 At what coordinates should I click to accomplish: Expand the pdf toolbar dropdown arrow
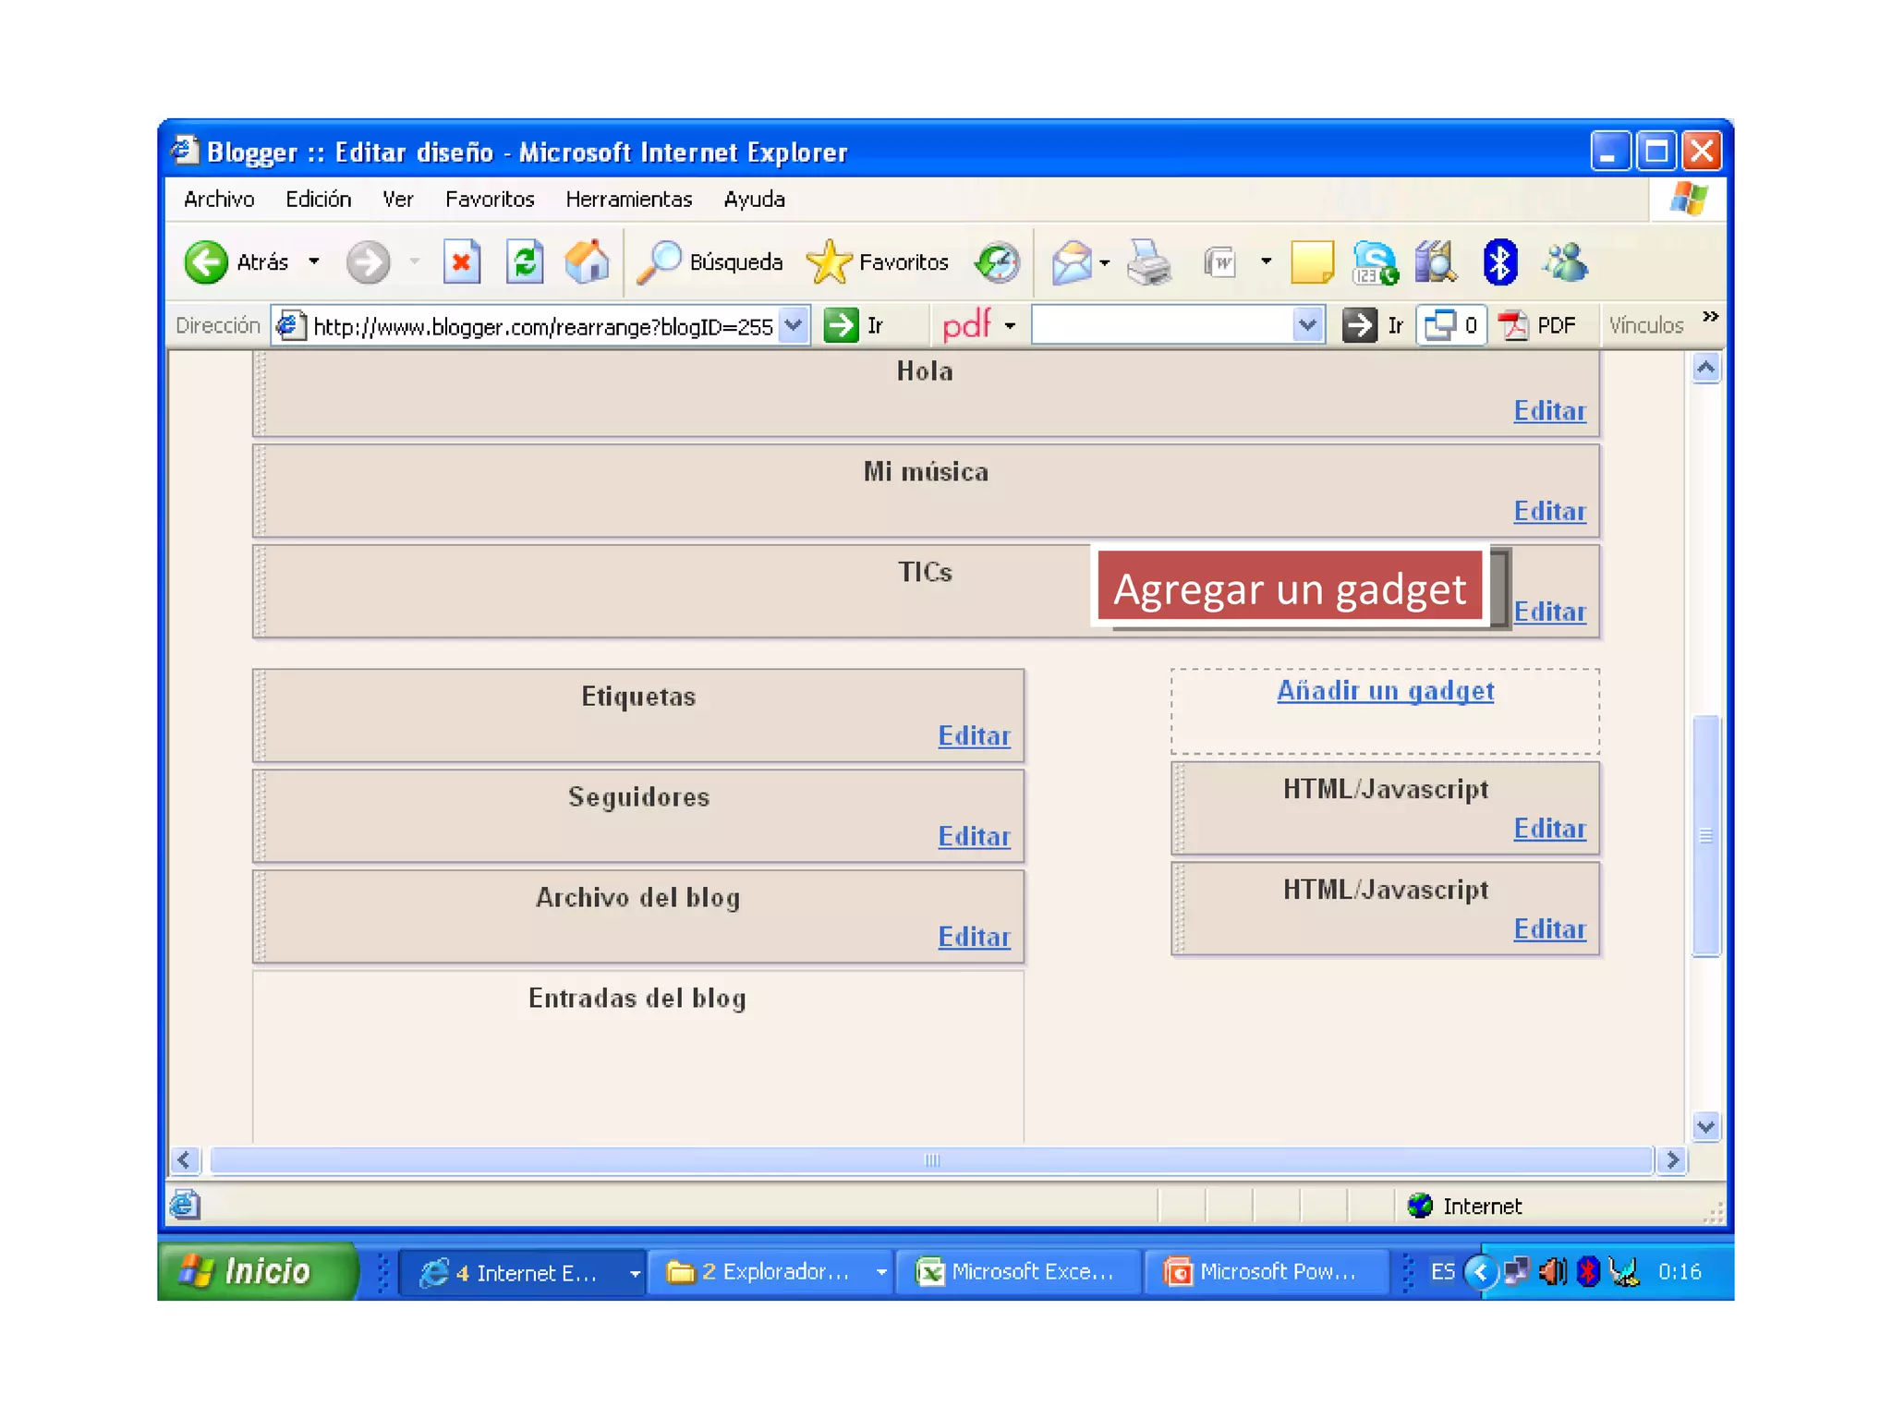tap(1010, 326)
